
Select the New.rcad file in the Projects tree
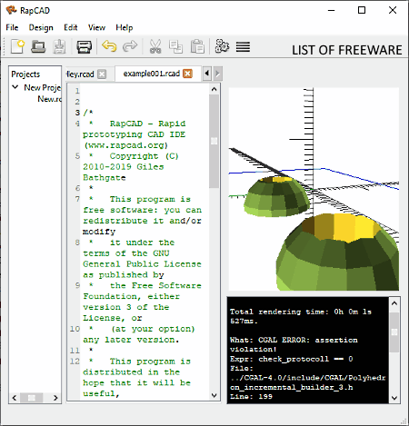49,99
